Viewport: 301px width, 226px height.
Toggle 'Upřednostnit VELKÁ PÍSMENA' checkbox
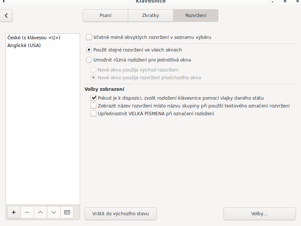point(93,114)
